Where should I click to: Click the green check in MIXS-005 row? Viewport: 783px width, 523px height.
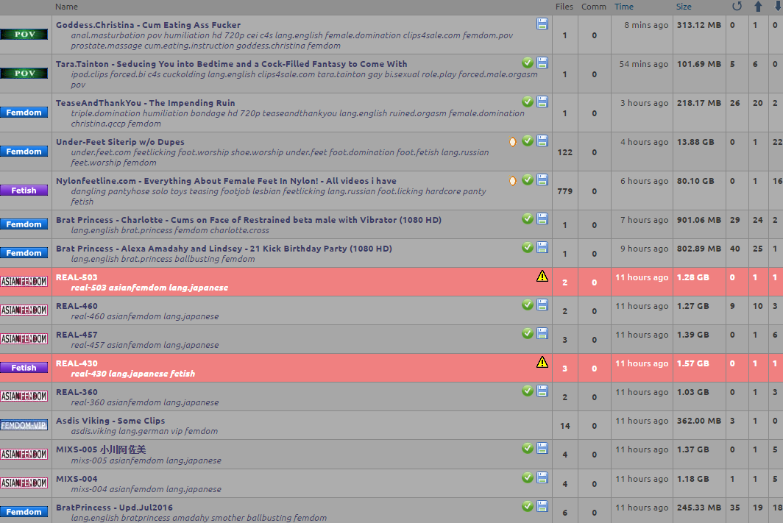528,448
